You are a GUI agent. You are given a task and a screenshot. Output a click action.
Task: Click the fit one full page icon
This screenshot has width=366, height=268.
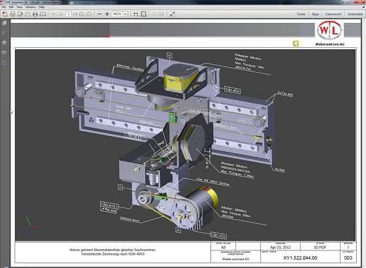pos(144,14)
